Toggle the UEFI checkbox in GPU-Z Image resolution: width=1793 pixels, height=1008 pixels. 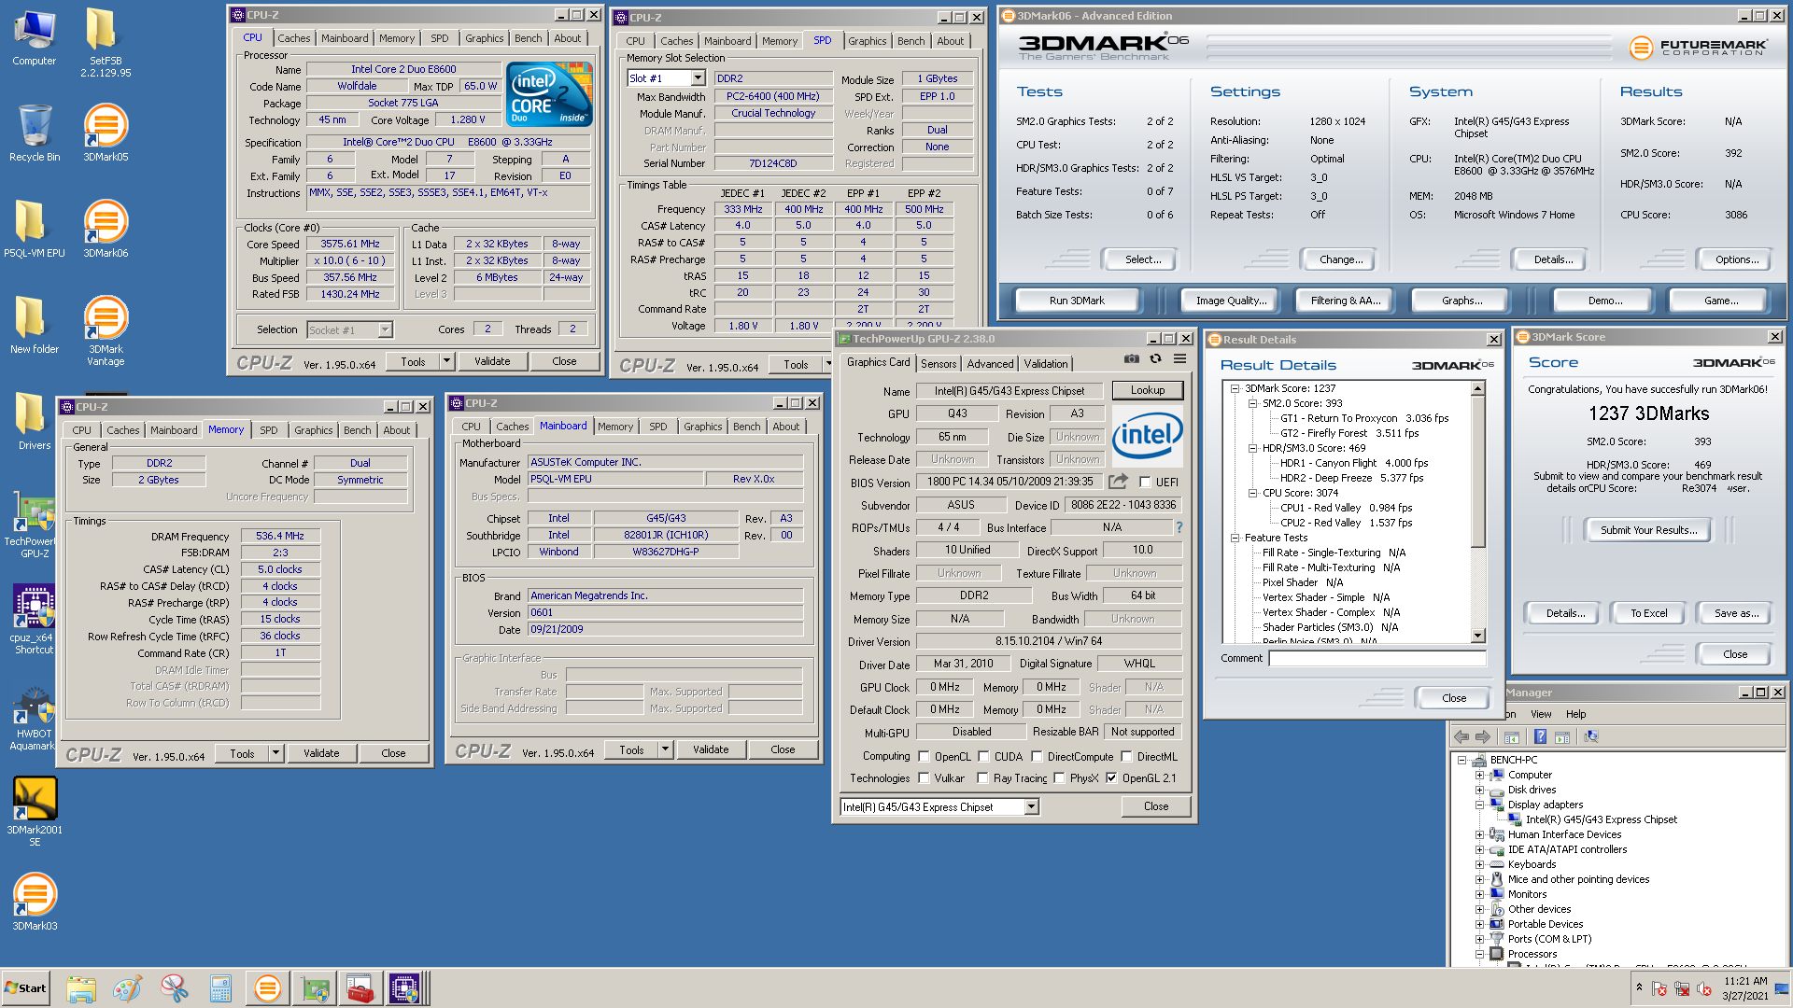tap(1145, 483)
